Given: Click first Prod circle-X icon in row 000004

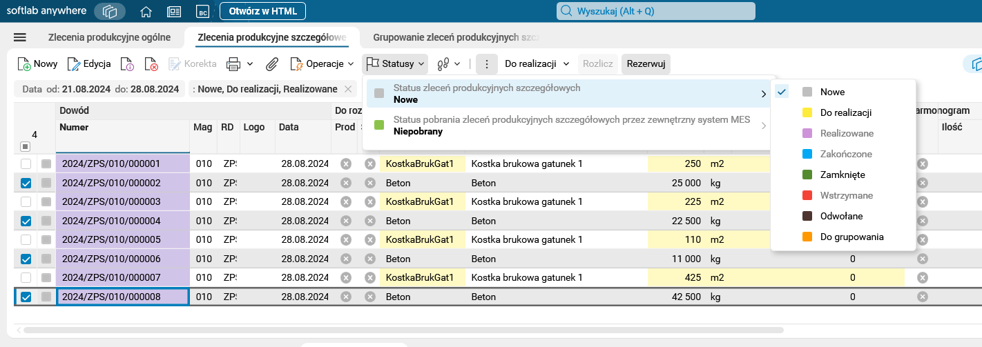Looking at the screenshot, I should tap(346, 221).
